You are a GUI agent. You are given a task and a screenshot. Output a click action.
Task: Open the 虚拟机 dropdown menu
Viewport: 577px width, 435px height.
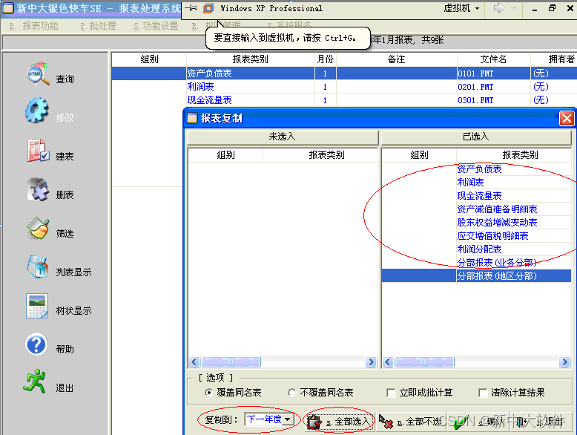(x=461, y=8)
